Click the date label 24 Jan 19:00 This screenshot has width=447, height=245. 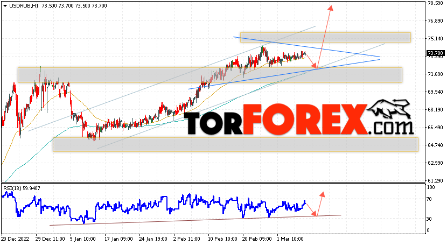click(153, 239)
